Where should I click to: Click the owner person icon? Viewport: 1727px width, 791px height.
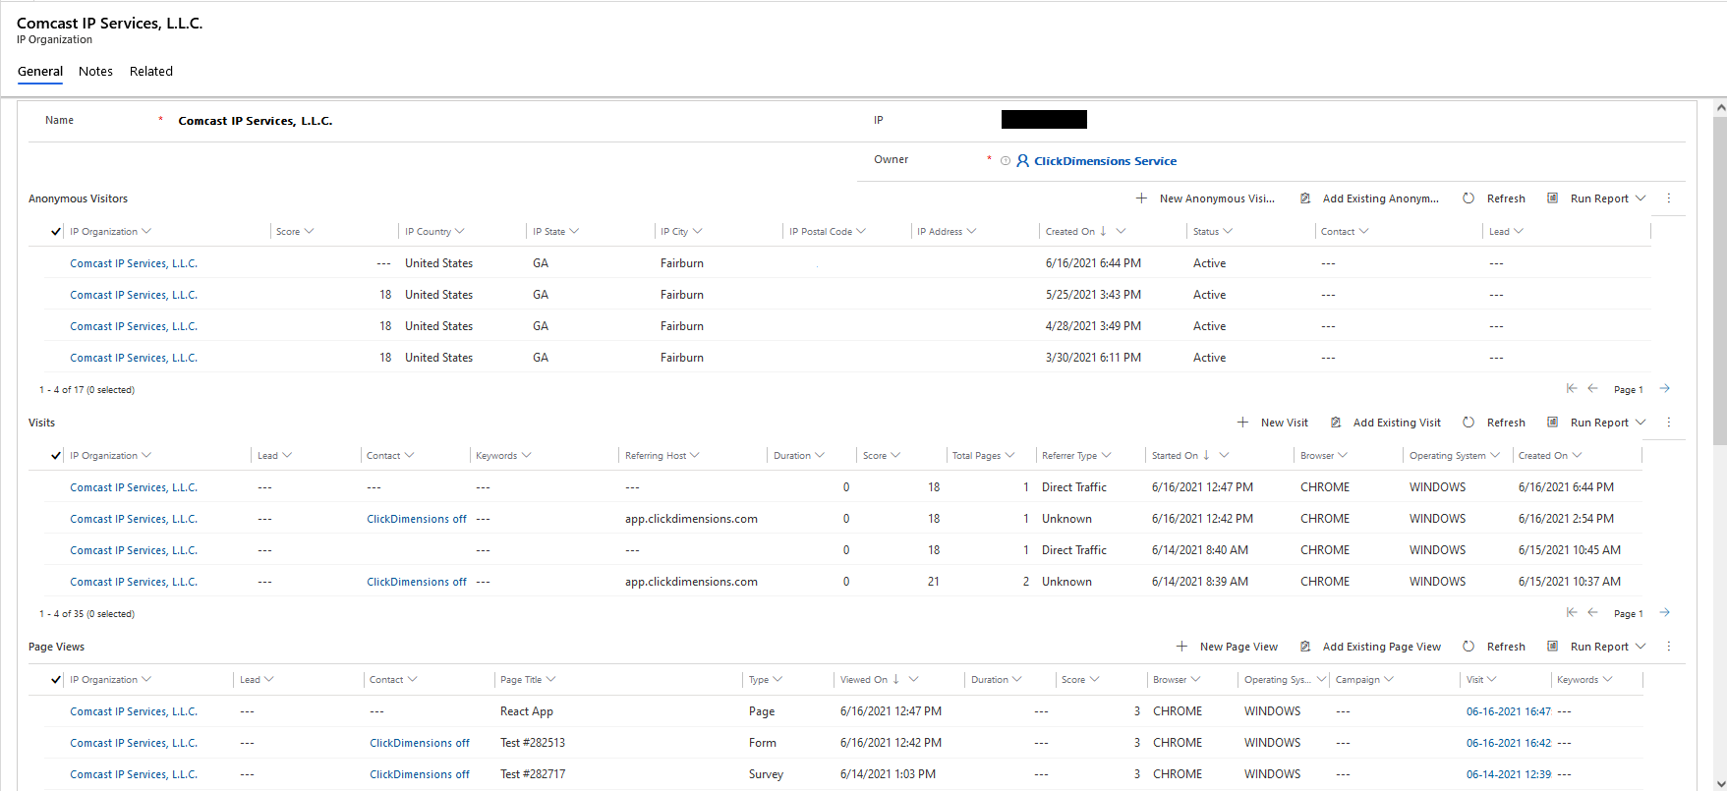(1022, 161)
